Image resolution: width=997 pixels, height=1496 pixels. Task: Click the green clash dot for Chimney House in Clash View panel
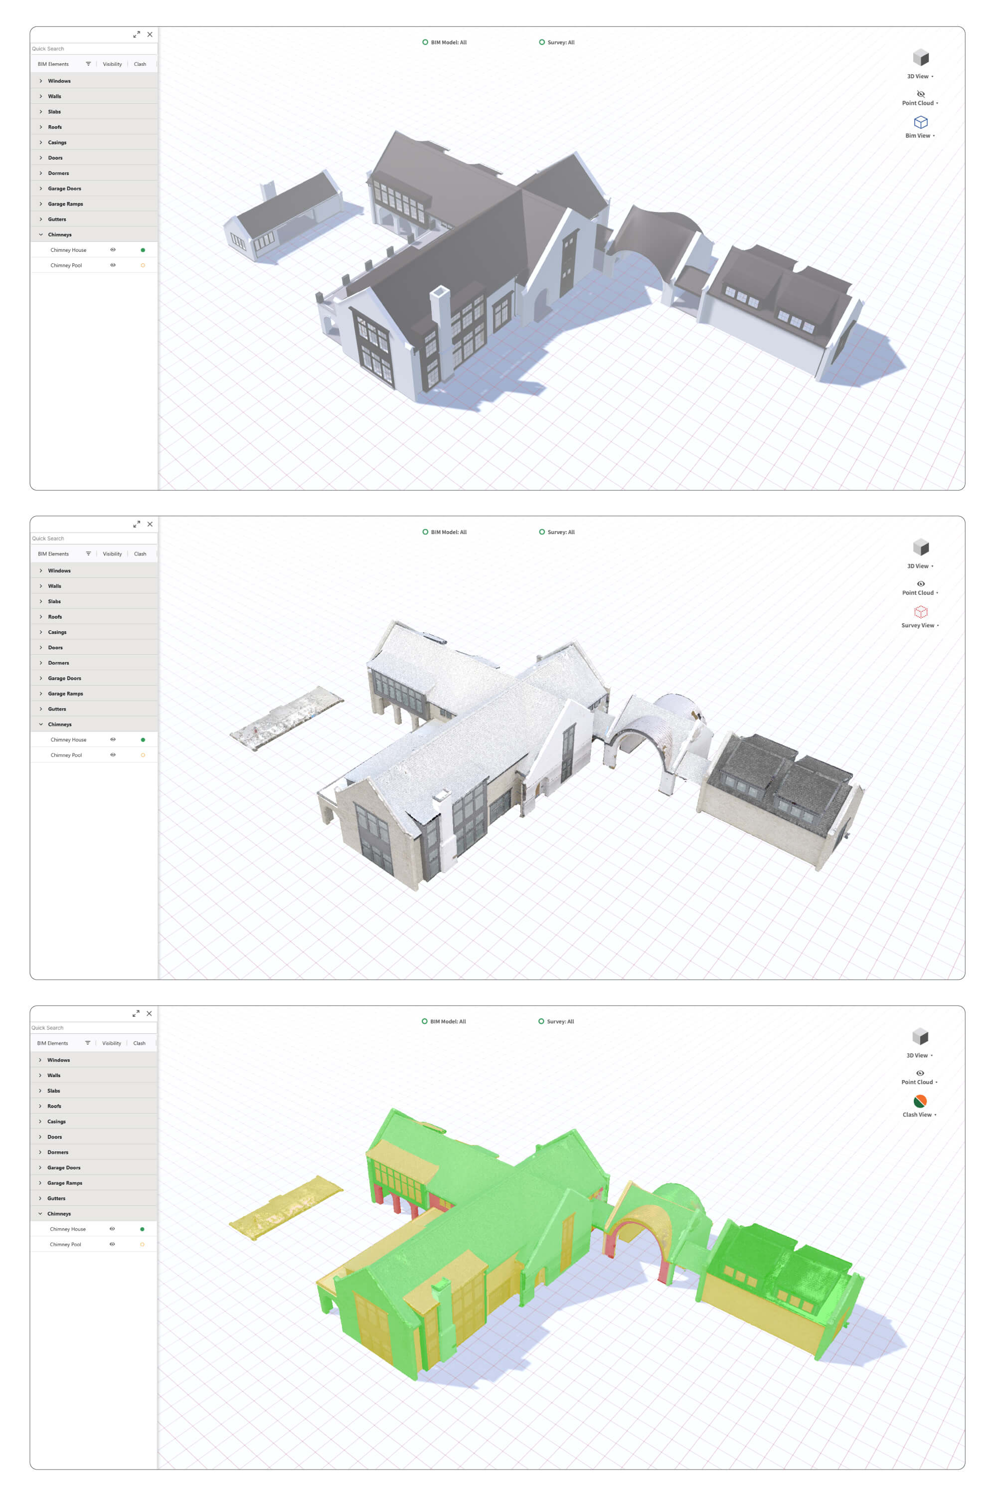[142, 1229]
